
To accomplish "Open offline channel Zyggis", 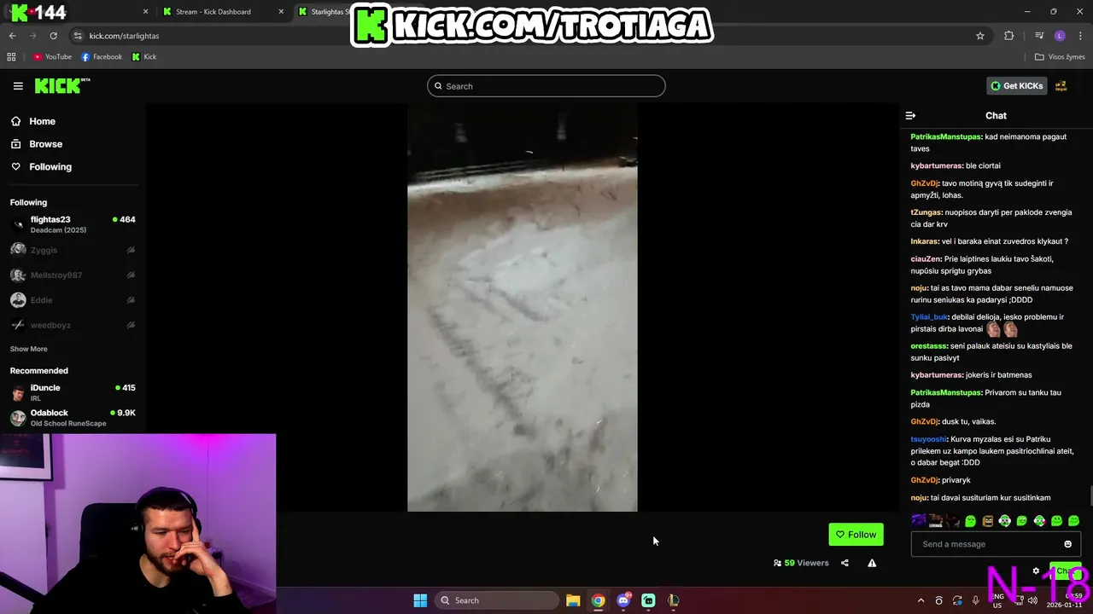I will (73, 250).
